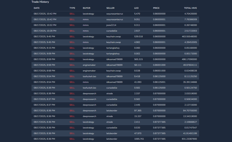
Task: Click seller josie2214
Action: pyautogui.click(x=111, y=25)
